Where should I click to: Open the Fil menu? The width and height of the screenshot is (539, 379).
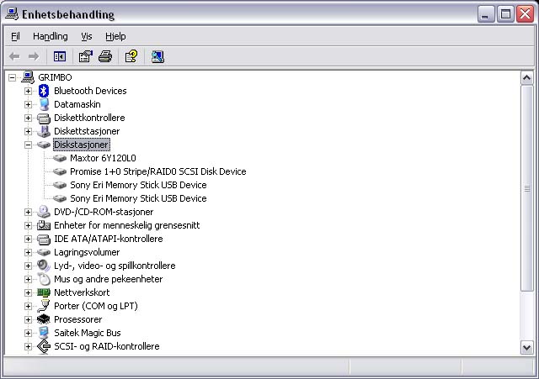(15, 36)
